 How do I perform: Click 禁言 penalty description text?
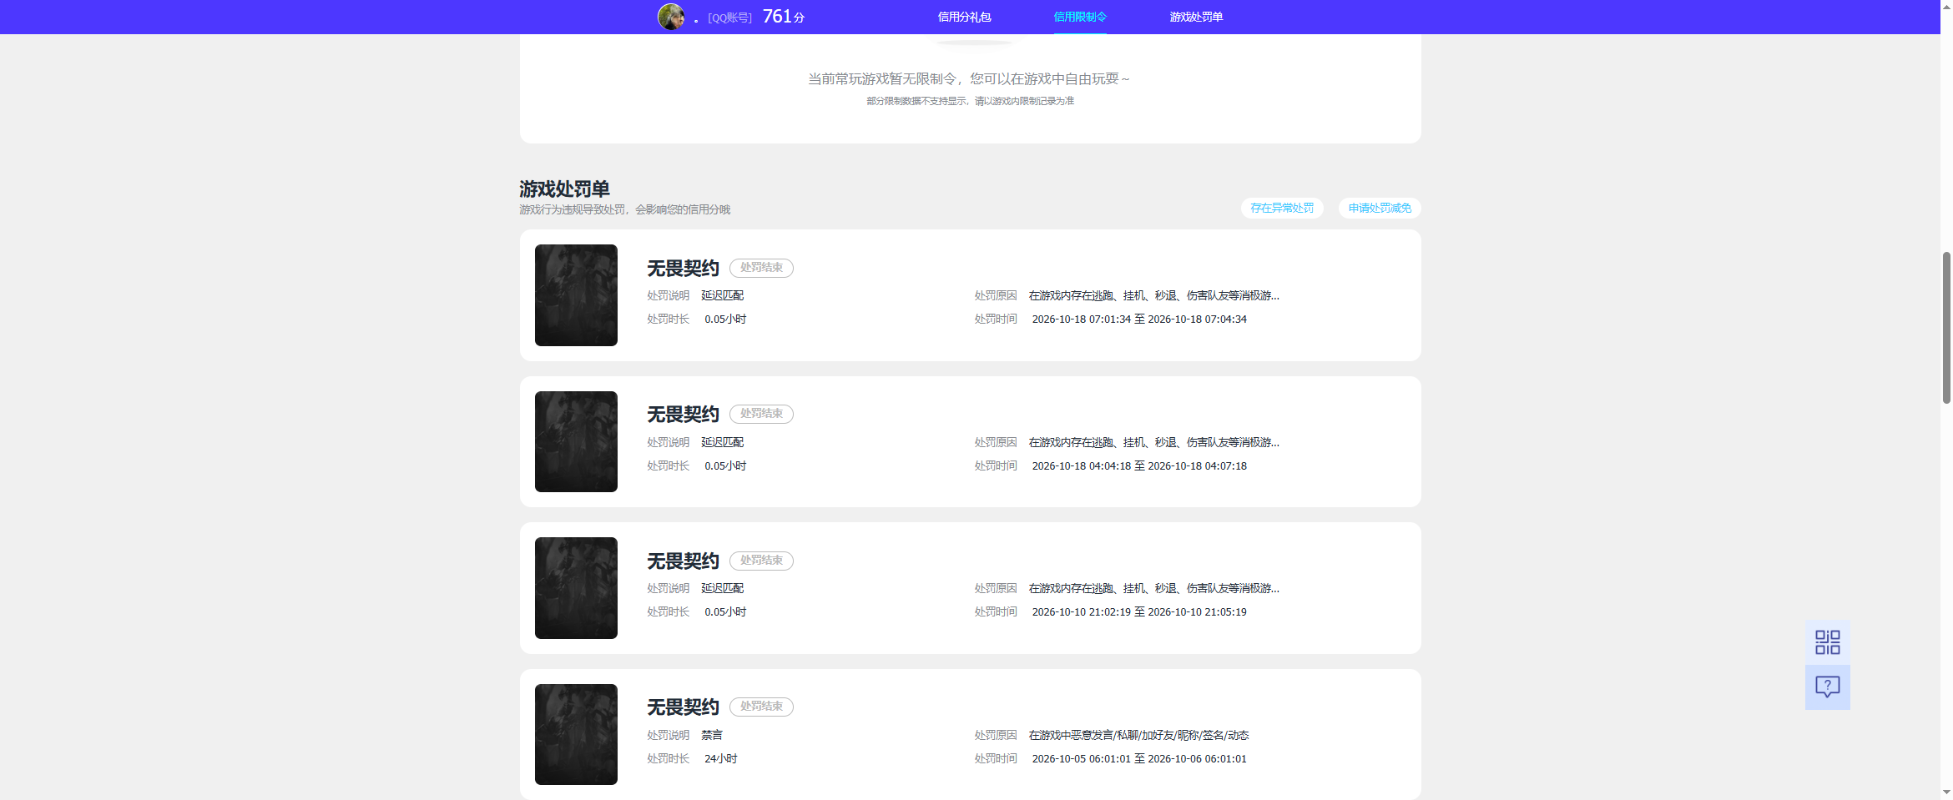[x=712, y=735]
